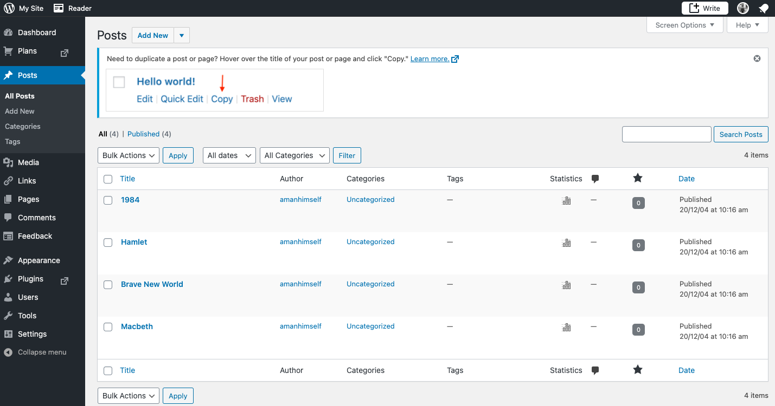Click the user avatar icon
The width and height of the screenshot is (775, 406).
pyautogui.click(x=743, y=8)
